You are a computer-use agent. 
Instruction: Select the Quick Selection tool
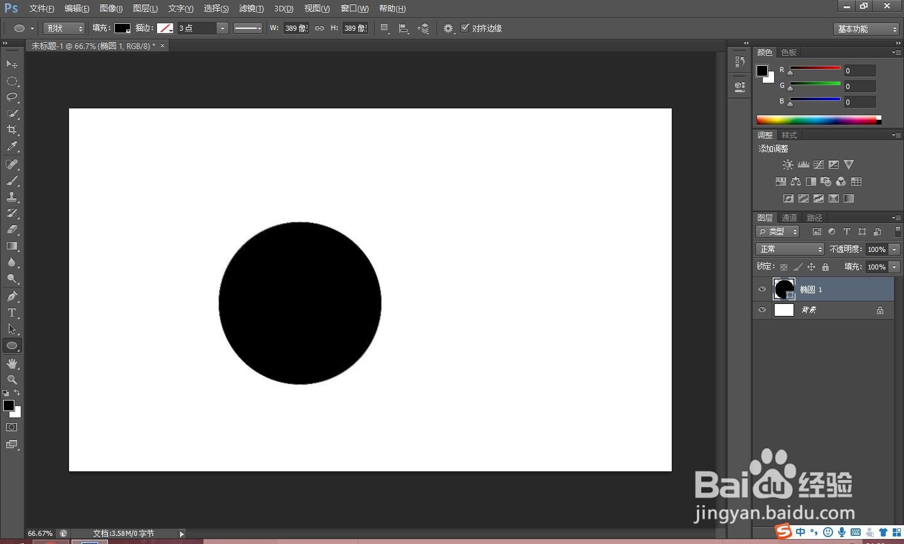click(x=11, y=113)
